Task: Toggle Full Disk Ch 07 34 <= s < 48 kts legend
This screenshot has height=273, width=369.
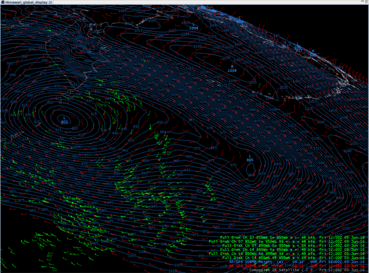Action: tap(287, 241)
